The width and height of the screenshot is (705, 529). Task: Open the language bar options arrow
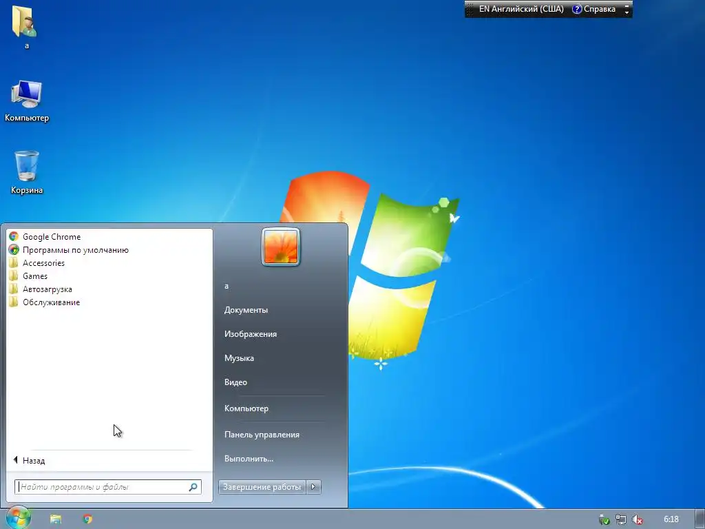pyautogui.click(x=627, y=13)
